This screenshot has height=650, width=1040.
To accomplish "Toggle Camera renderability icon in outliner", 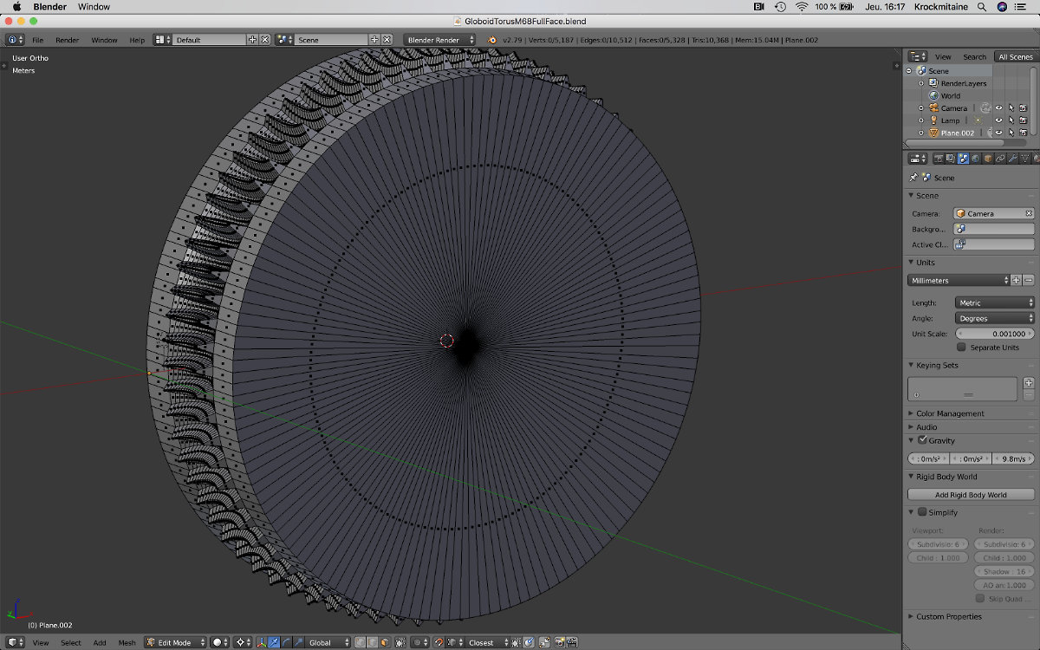I will (x=1023, y=108).
